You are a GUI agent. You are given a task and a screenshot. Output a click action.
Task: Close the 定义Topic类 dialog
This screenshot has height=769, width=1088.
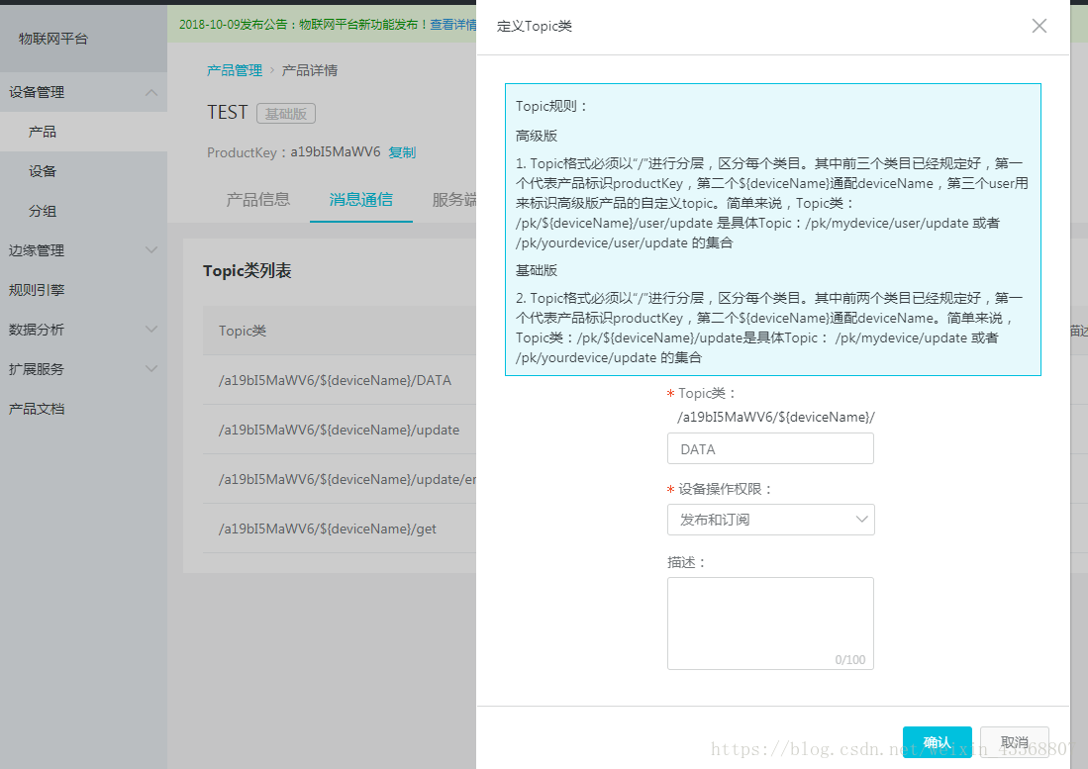(x=1039, y=26)
